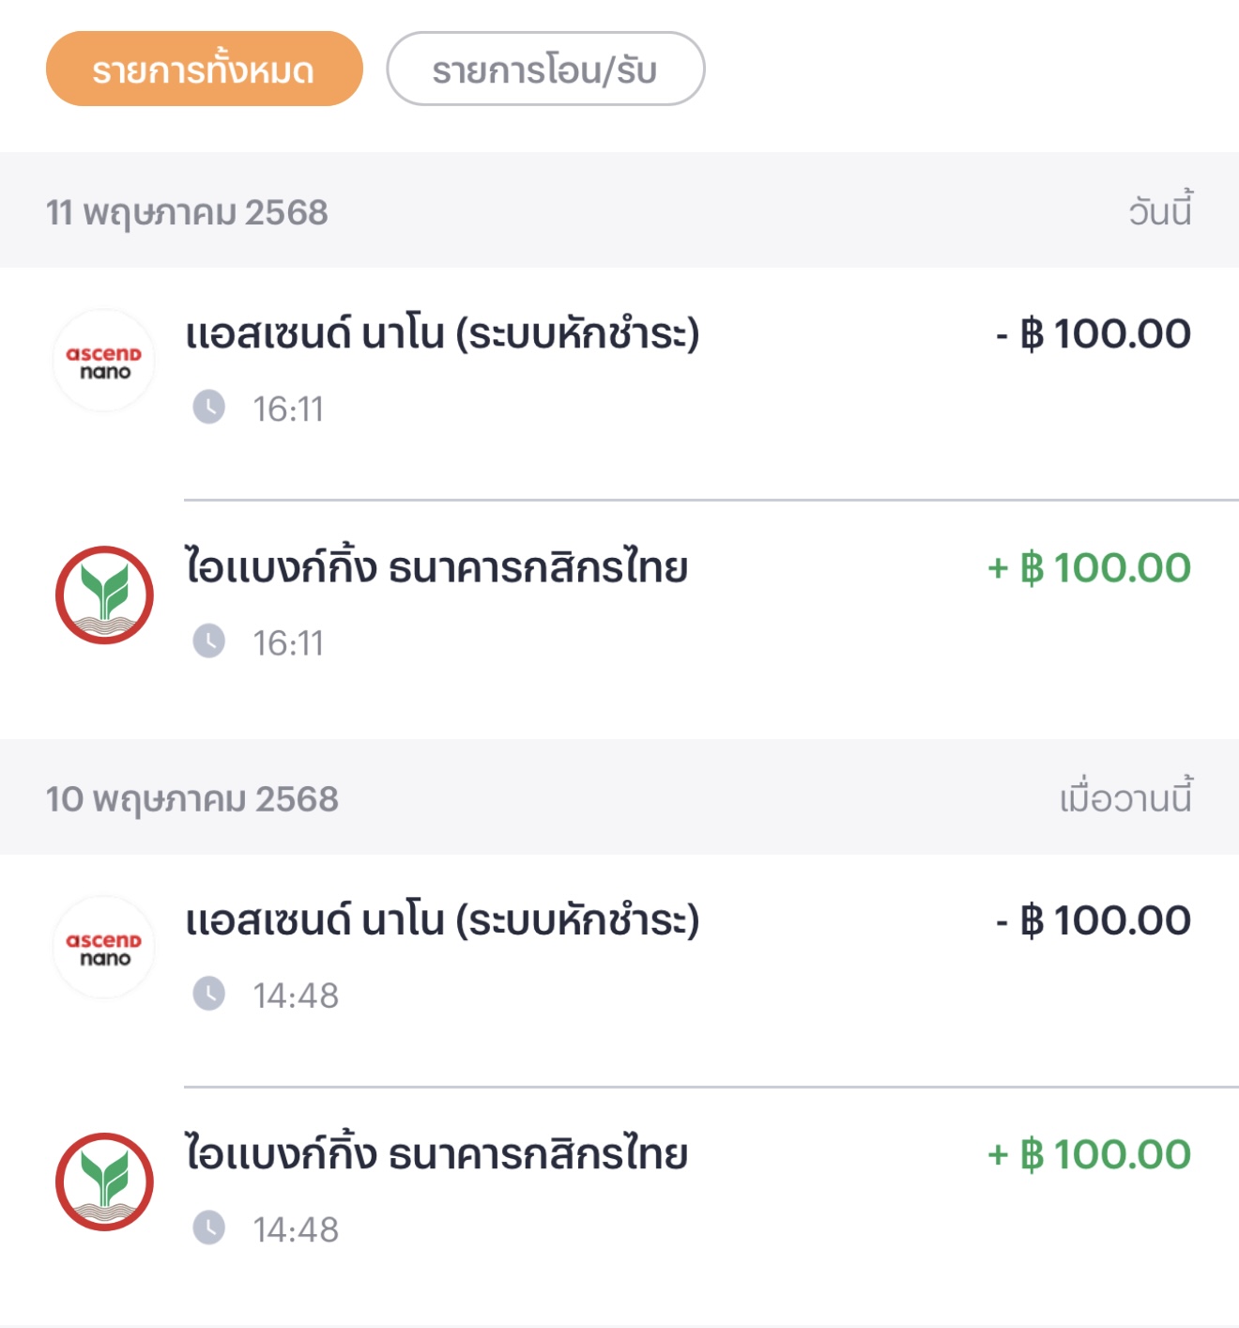Click the 11 พฤษภาคม 2568 date header

coord(188,212)
